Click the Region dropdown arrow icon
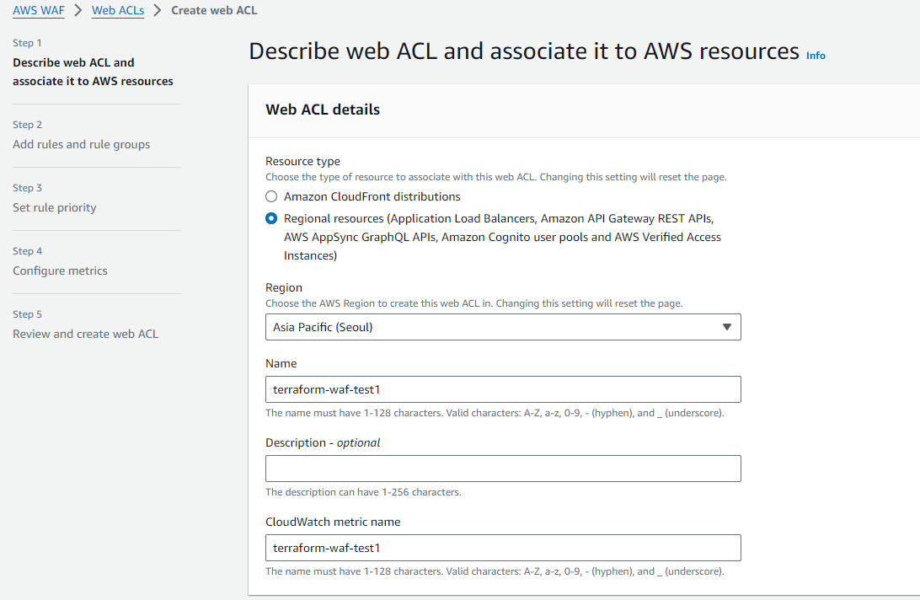 click(727, 327)
